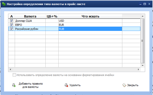Click the ЦБ+% cell in Доллар США row
153x95 pixels.
point(52,21)
